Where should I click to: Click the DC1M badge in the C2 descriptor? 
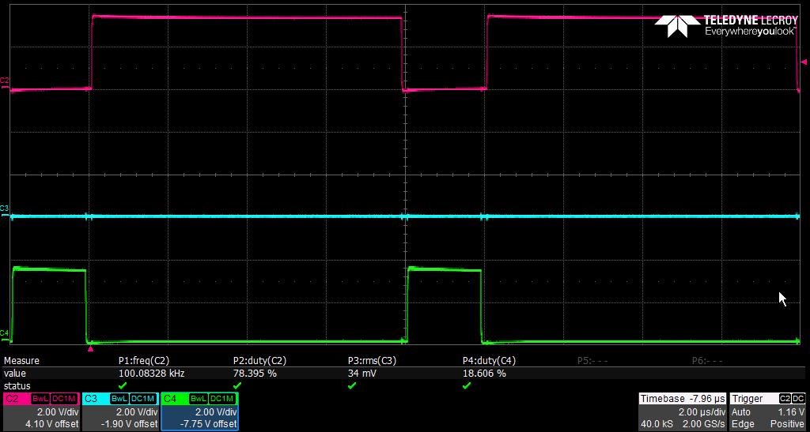pos(64,399)
